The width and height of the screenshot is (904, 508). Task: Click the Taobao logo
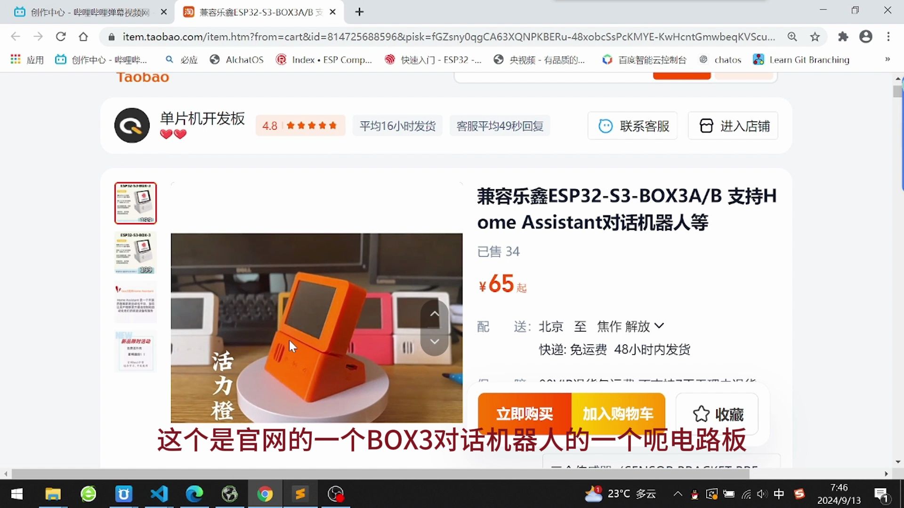[143, 77]
